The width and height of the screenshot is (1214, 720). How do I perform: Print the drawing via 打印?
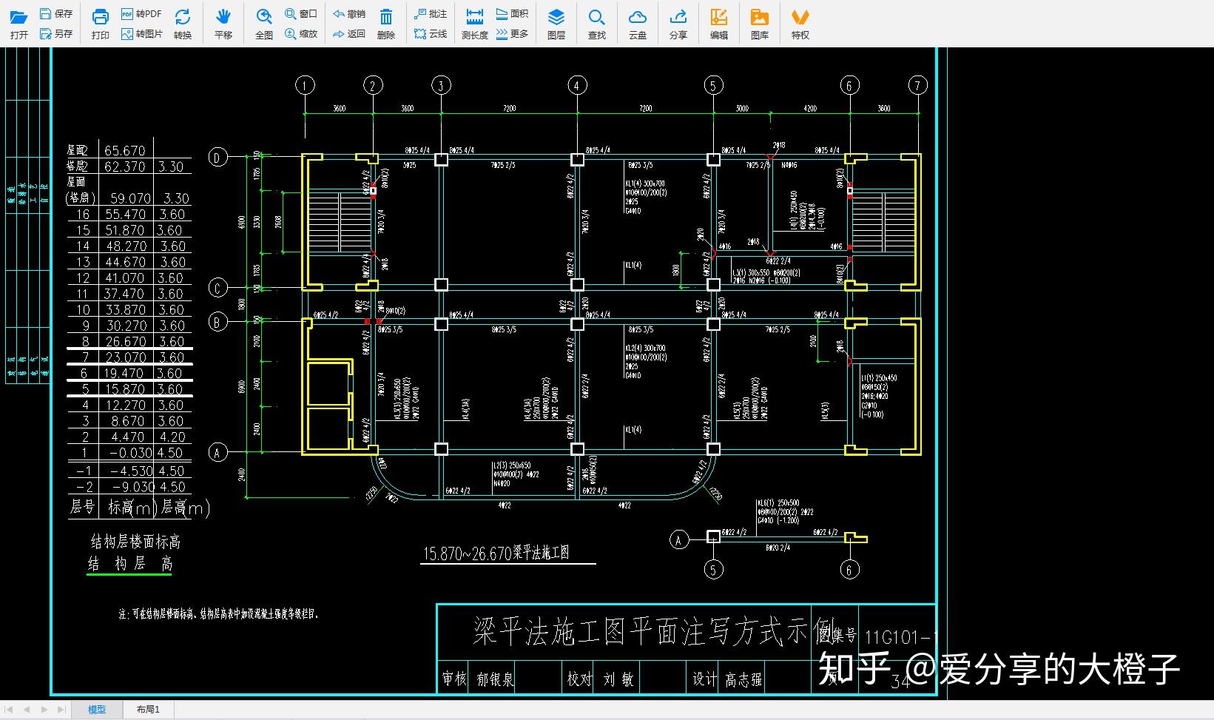point(101,24)
